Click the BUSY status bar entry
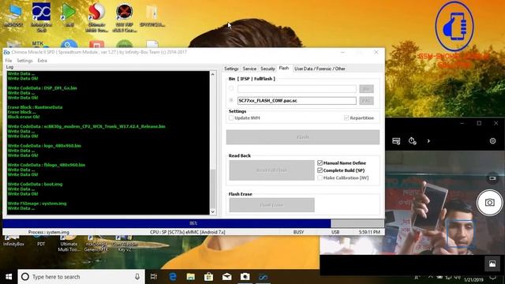 (298, 232)
